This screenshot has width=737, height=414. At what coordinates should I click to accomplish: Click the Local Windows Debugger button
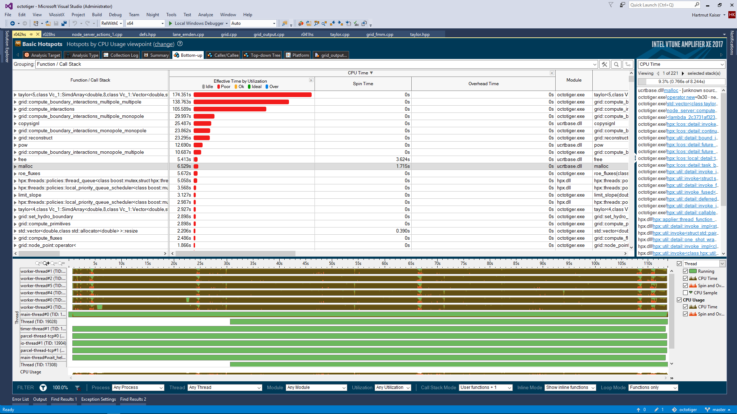(199, 23)
